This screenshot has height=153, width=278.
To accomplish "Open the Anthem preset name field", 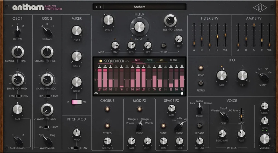I will (139, 7).
